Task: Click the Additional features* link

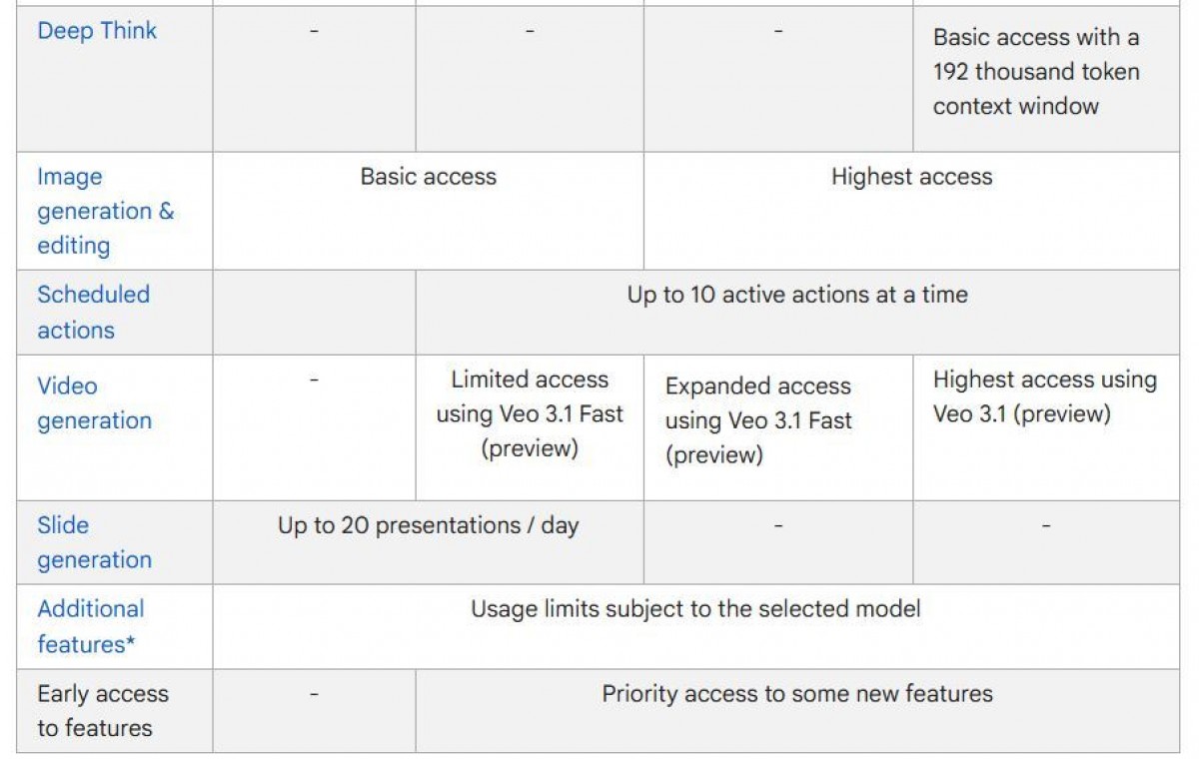Action: pyautogui.click(x=90, y=626)
